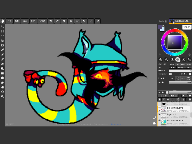192x144 pixels.
Task: Click the foreground purple color swatch
Action: pyautogui.click(x=160, y=27)
